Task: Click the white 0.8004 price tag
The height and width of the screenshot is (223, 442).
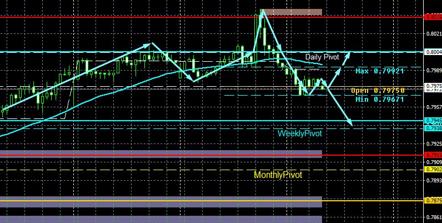Action: tap(433, 52)
